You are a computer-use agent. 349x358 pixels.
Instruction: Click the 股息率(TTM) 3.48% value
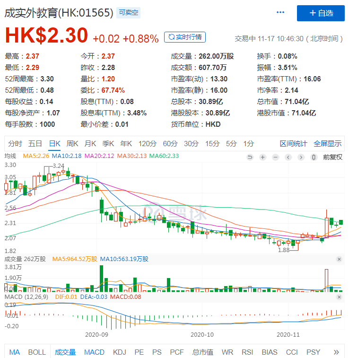[137, 113]
